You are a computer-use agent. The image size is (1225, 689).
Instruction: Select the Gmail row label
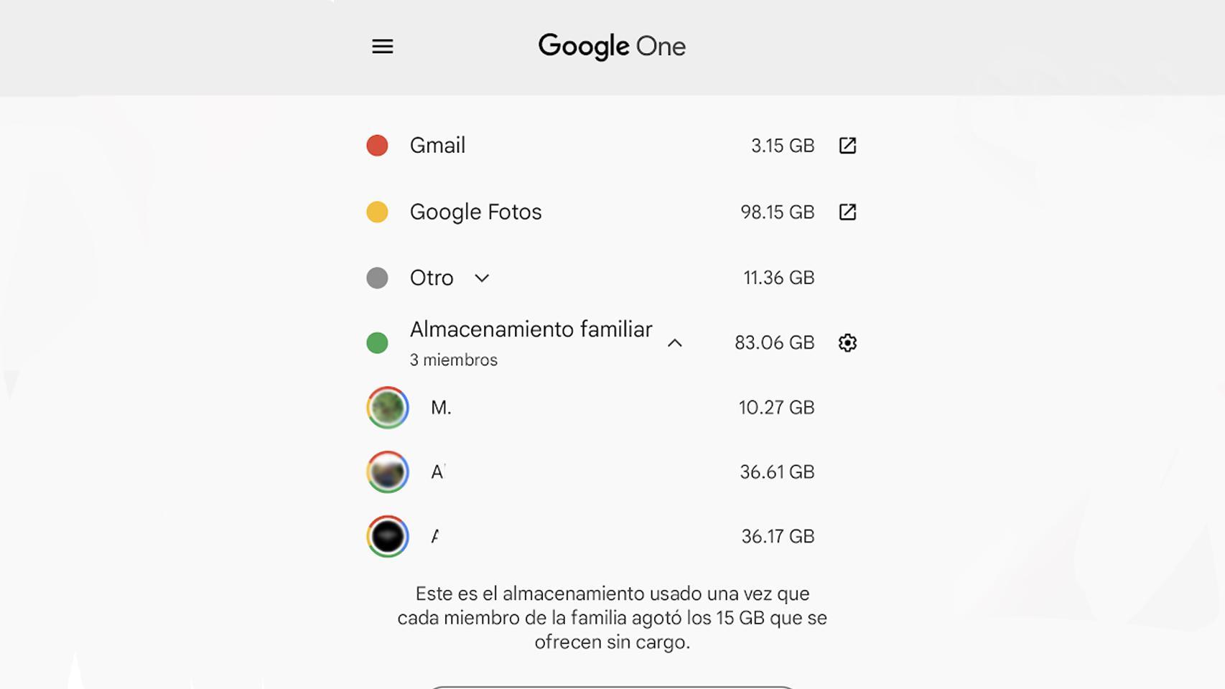tap(437, 145)
